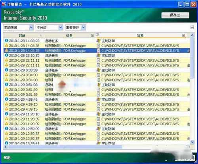Select timestamp 2010-1-29 11:20:39 on the first such row

click(x=24, y=119)
